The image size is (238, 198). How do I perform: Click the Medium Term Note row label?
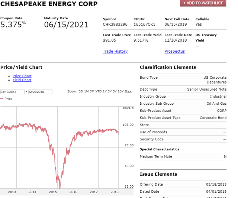tap(156, 156)
